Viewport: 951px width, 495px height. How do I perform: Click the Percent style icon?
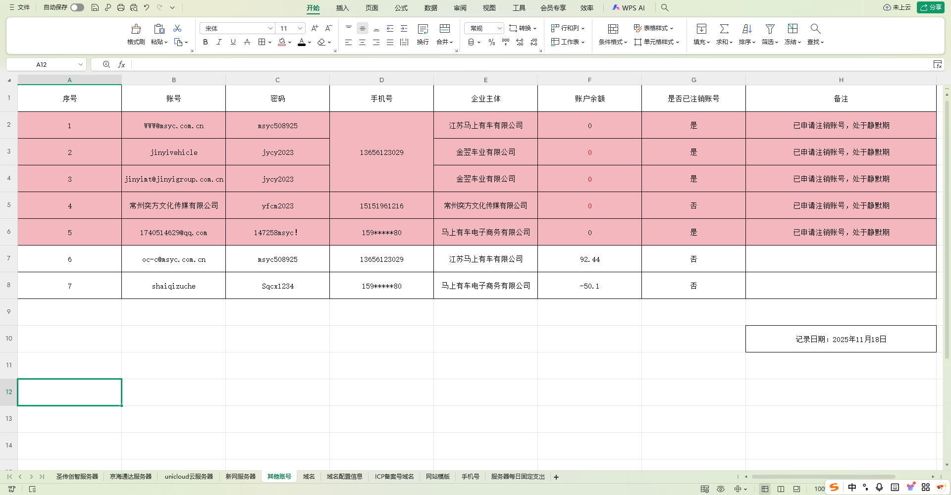pyautogui.click(x=492, y=43)
